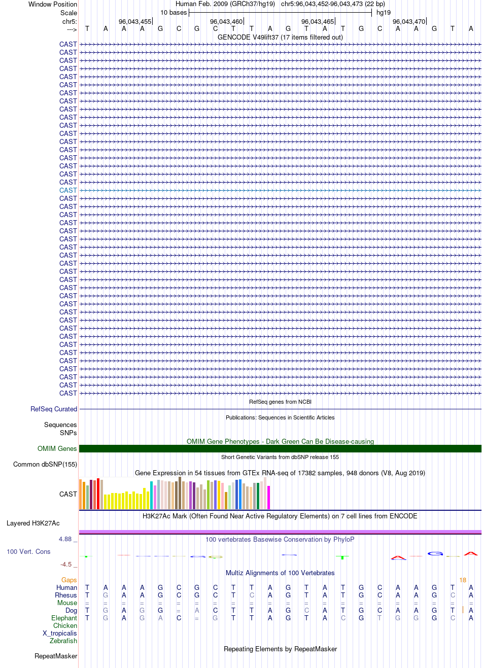Click the Layered H3K27Ac side label
The width and height of the screenshot is (482, 668).
point(33,523)
